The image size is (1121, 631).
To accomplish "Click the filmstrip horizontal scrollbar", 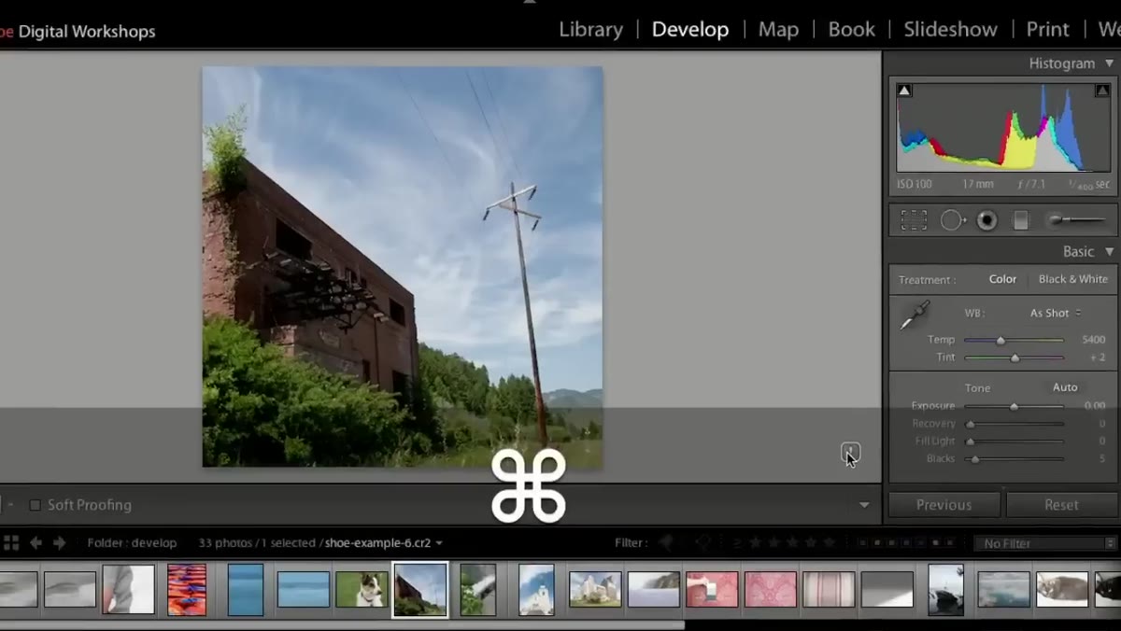I will [x=342, y=625].
